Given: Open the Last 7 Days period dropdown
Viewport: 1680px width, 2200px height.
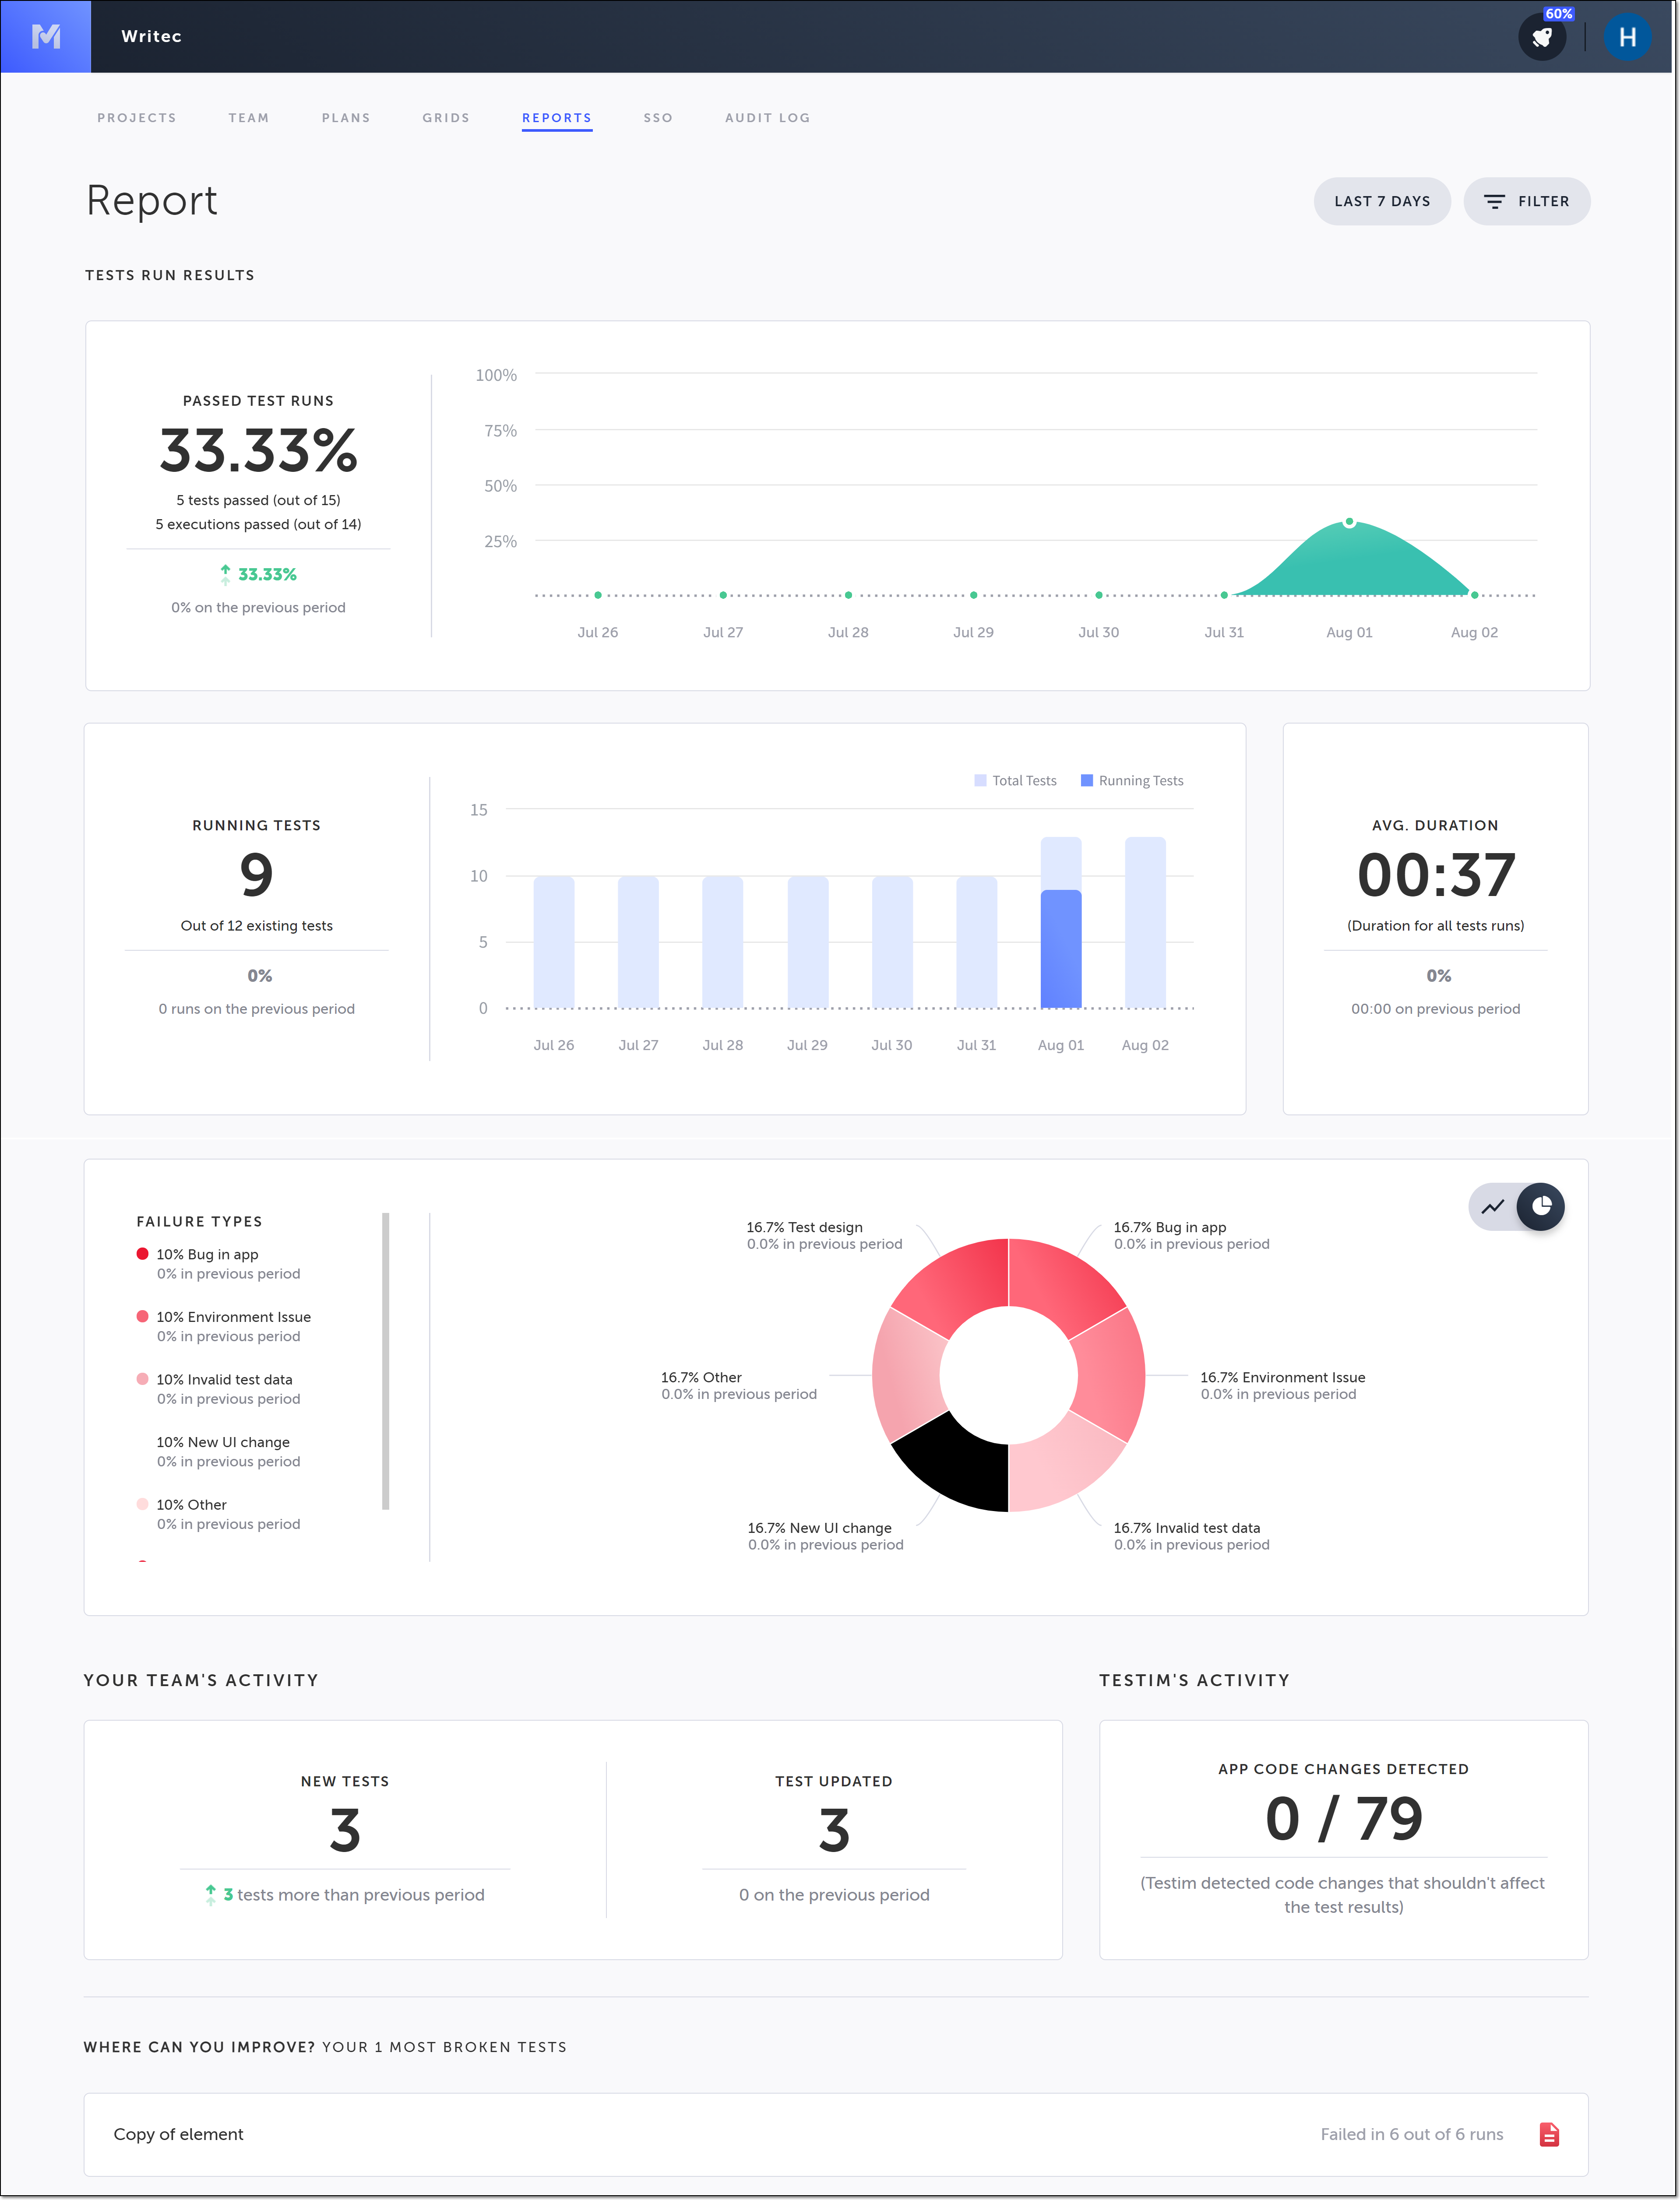Looking at the screenshot, I should click(1381, 202).
